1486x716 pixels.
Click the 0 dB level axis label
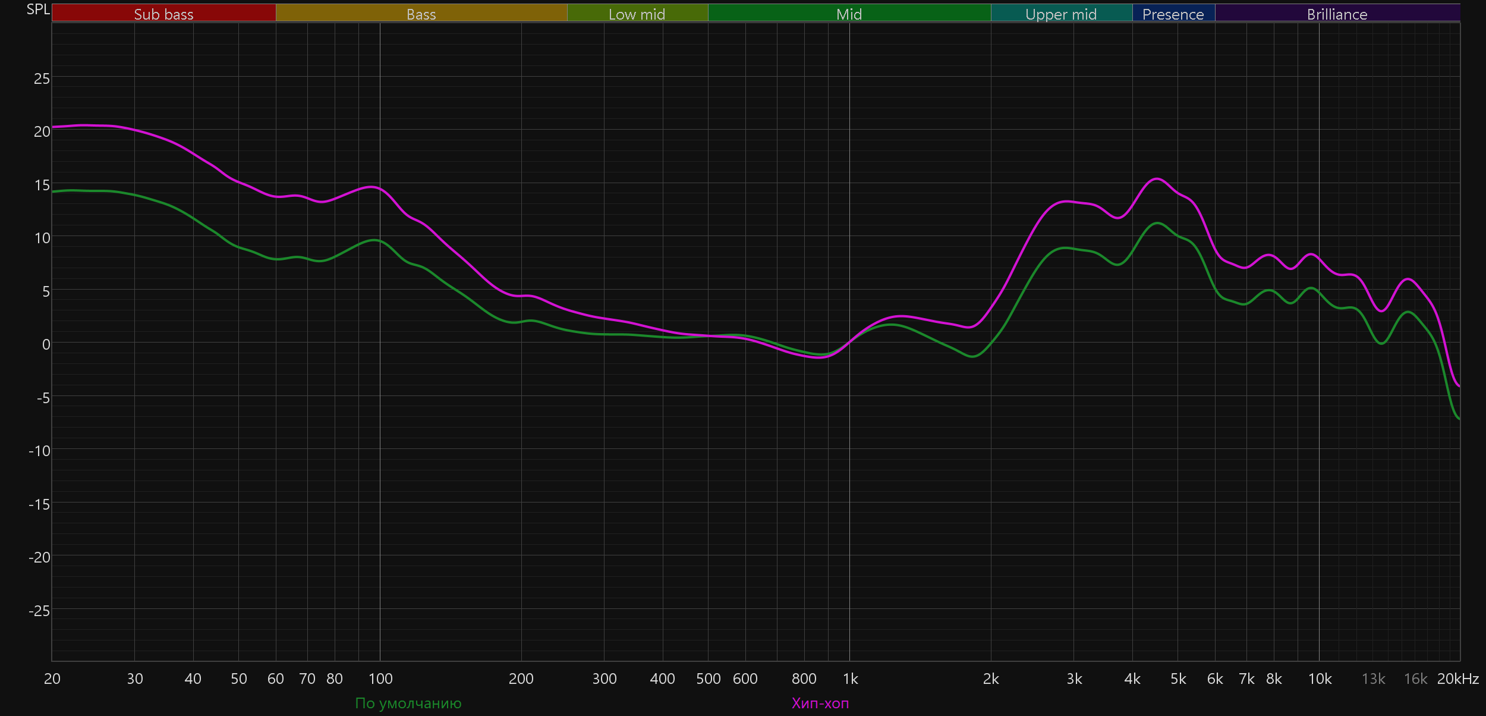pos(46,344)
